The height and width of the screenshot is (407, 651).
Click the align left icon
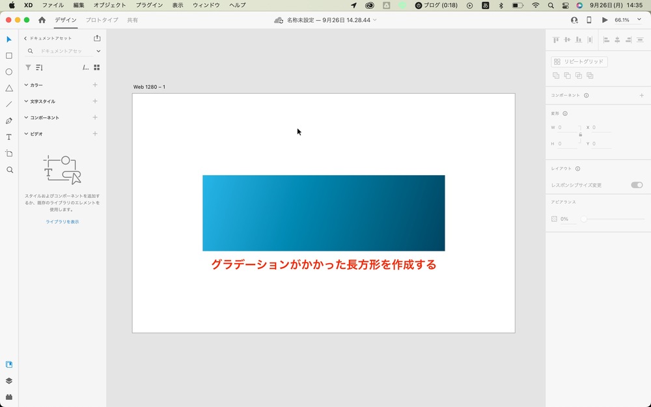click(606, 40)
